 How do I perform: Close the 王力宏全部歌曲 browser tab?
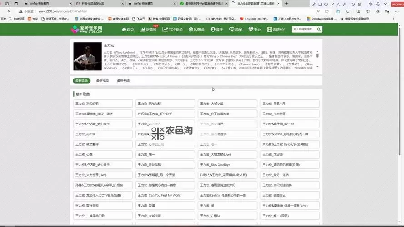278,4
